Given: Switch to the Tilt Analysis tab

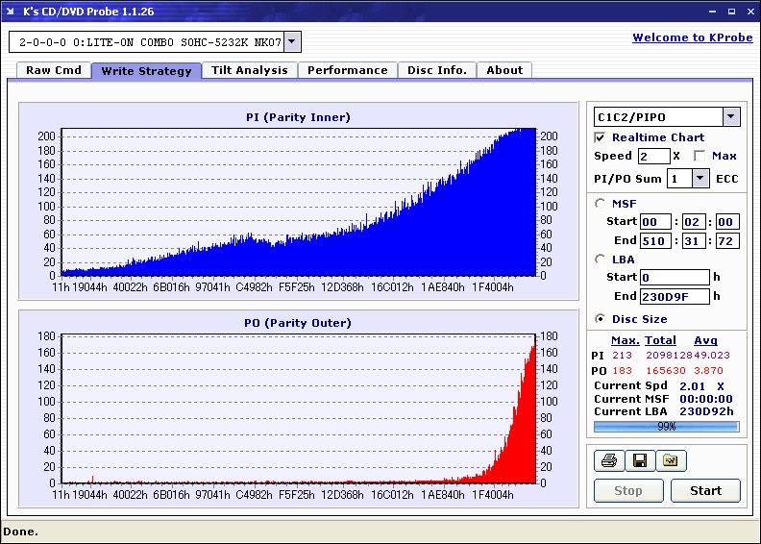Looking at the screenshot, I should pyautogui.click(x=250, y=70).
